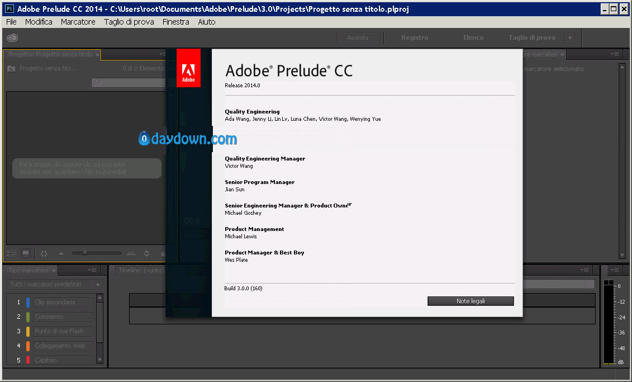Click the automate brackets icon in project panel
632x382 pixels.
(x=44, y=253)
